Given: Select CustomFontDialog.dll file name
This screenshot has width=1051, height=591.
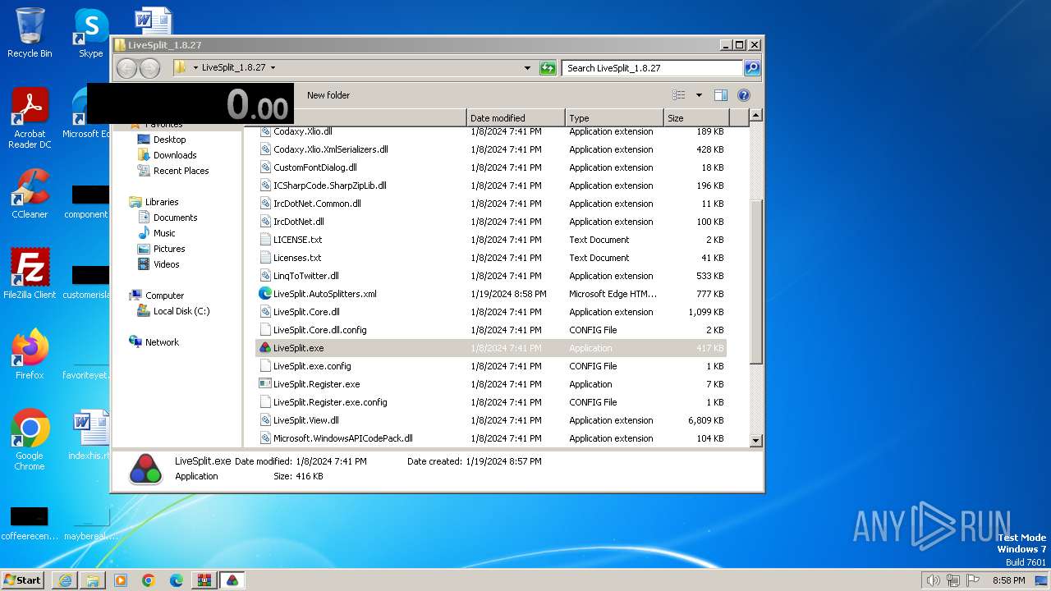Looking at the screenshot, I should click(315, 167).
